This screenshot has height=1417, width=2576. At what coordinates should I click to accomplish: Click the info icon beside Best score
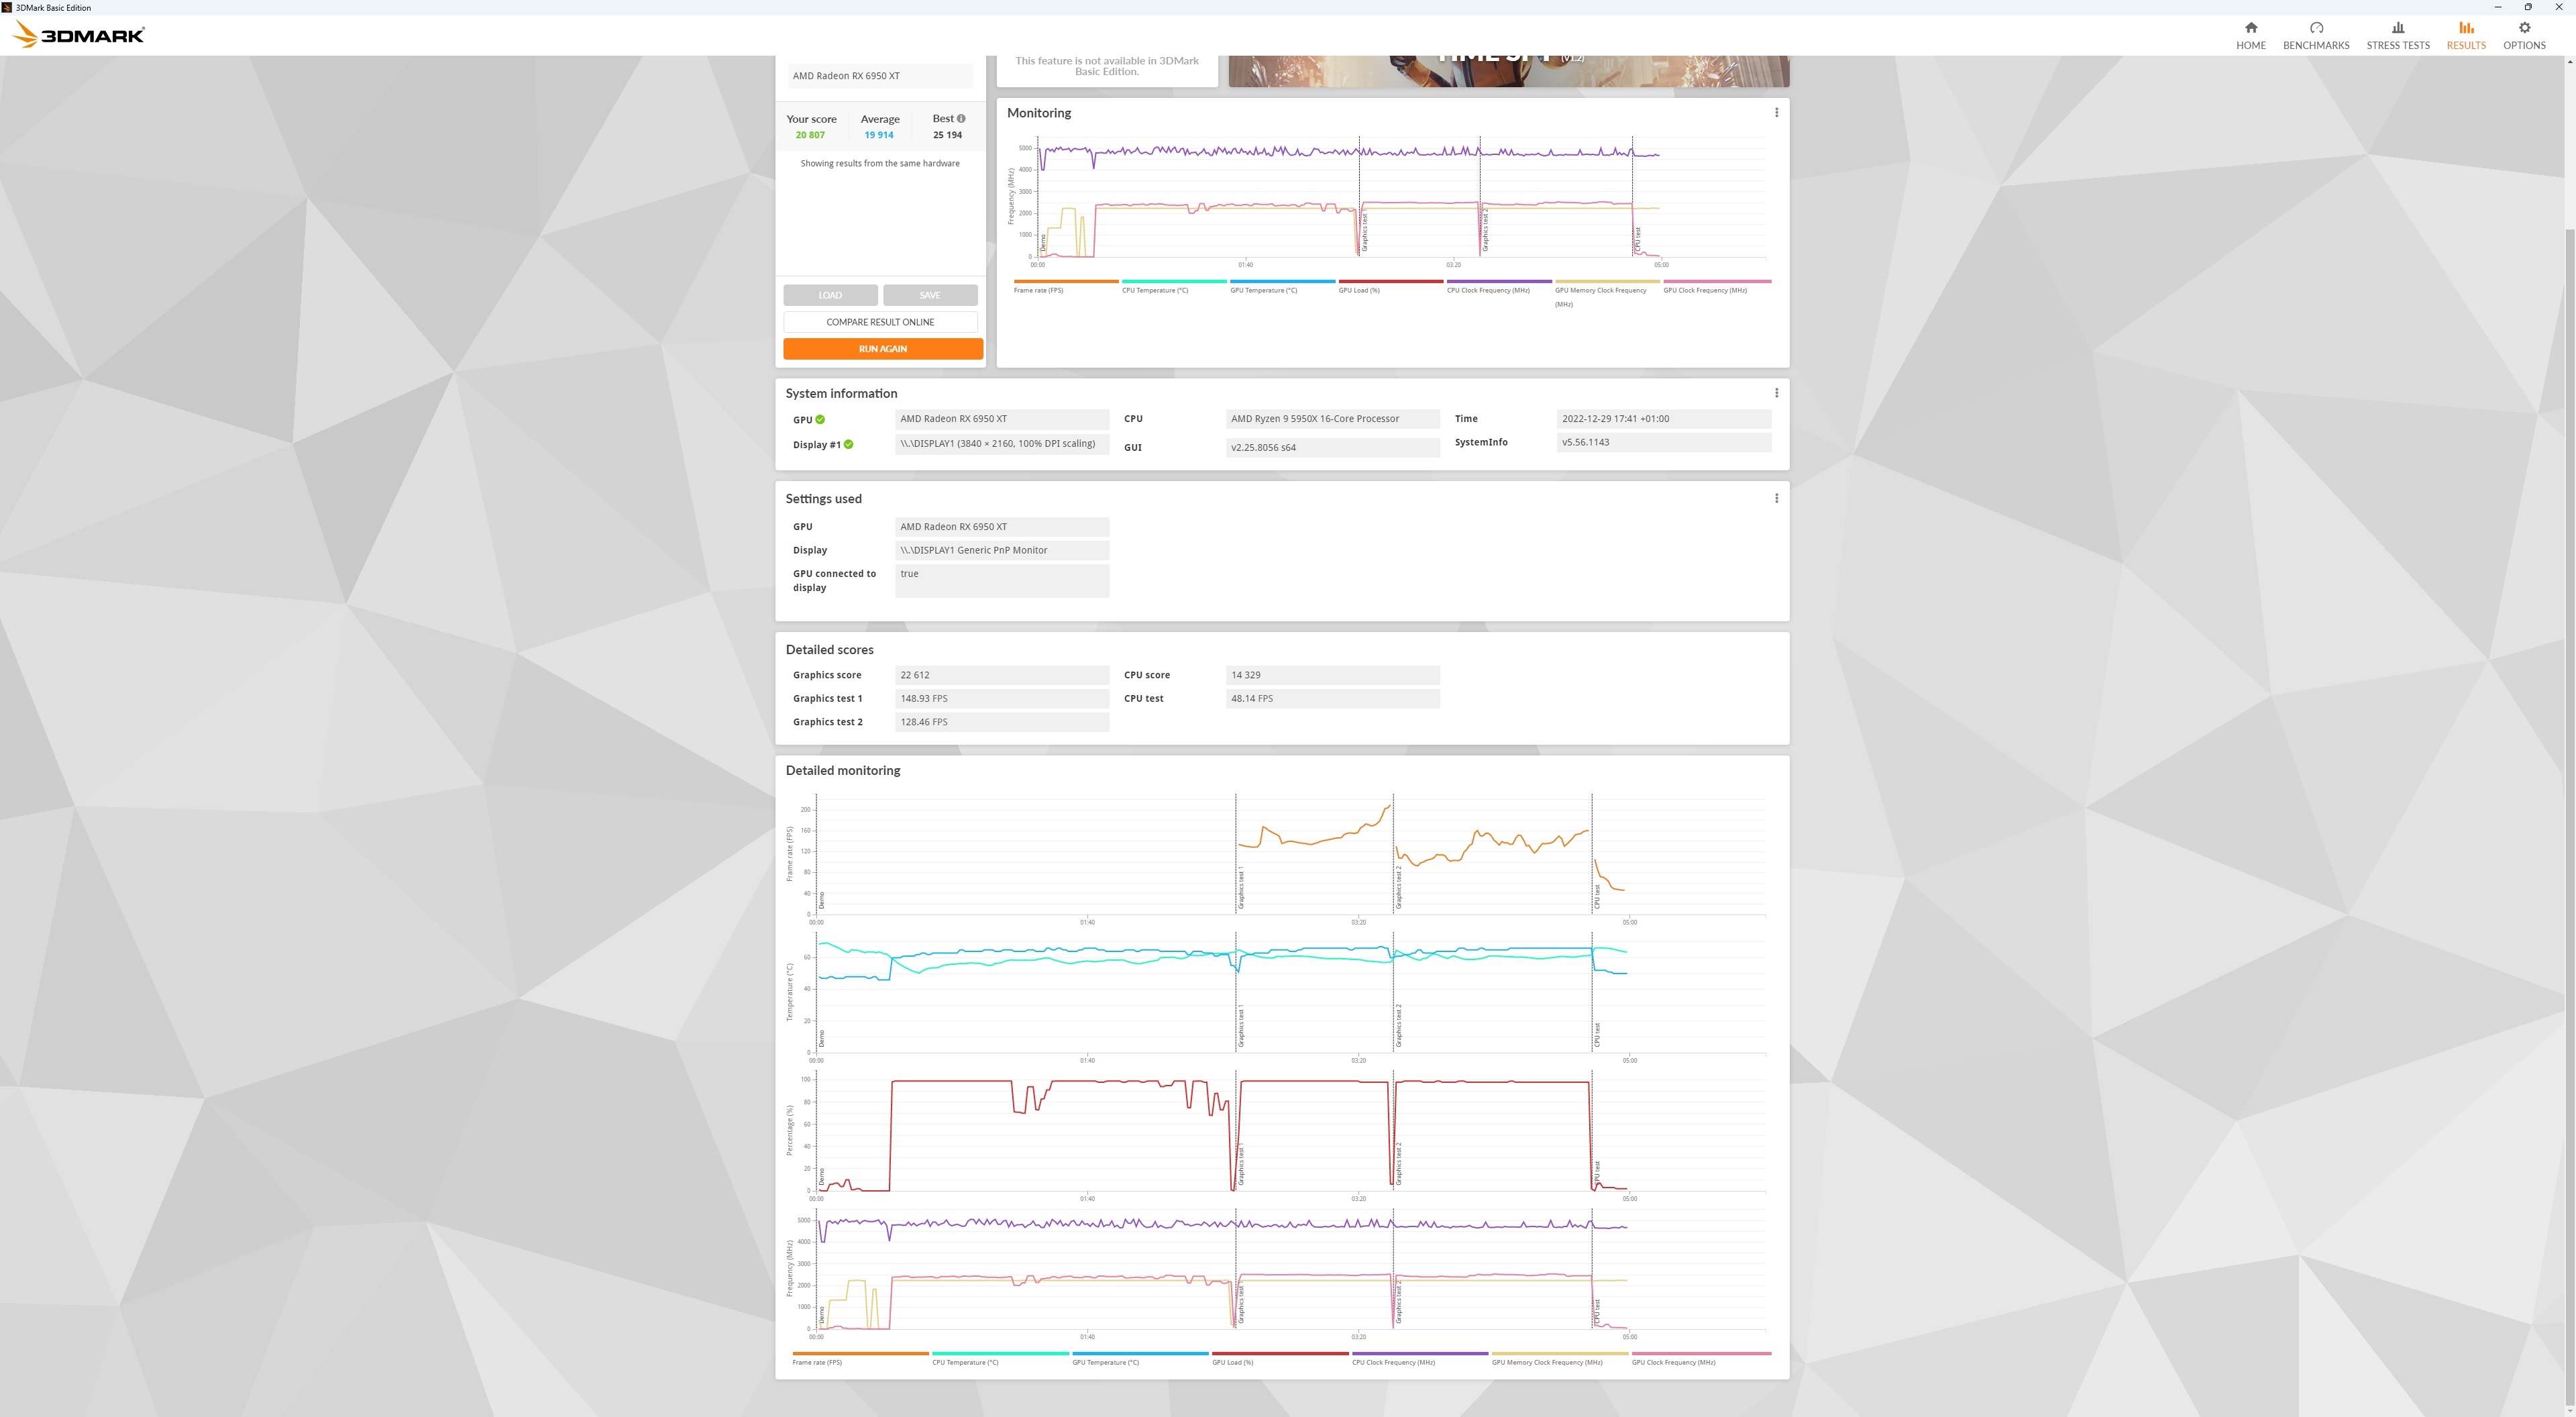[x=961, y=119]
